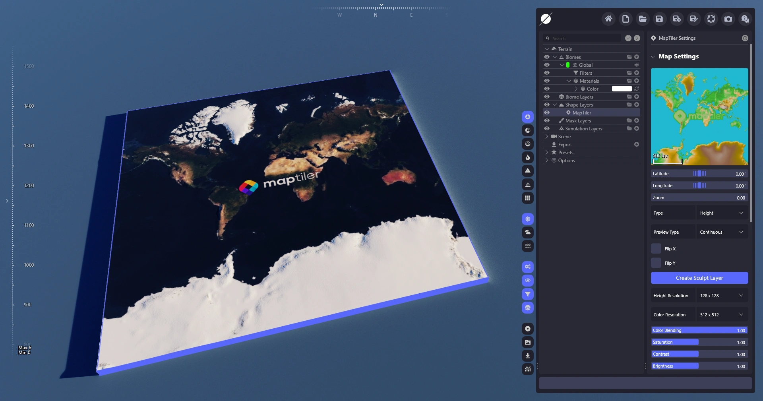Click the Save As icon with arrow

pos(677,19)
